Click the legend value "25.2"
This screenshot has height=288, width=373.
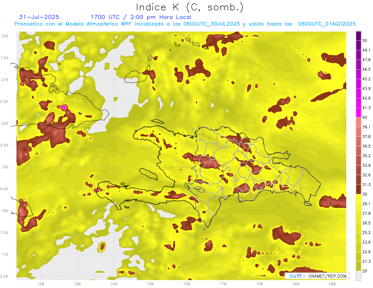click(x=366, y=233)
